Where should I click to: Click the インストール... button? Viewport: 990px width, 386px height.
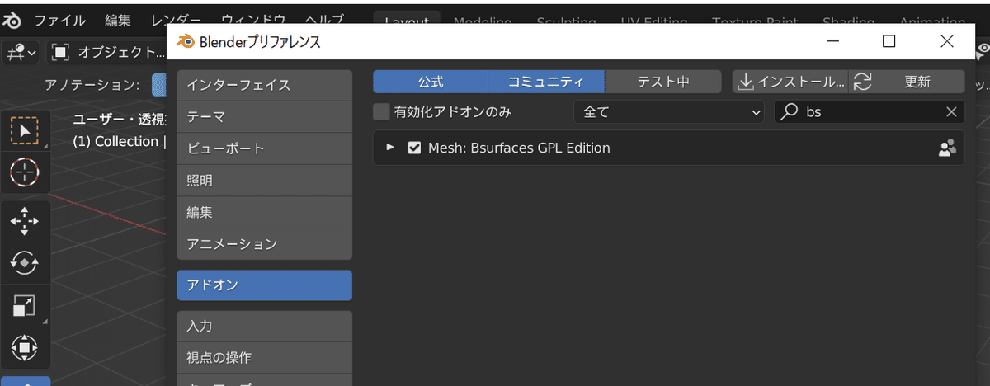tap(790, 82)
